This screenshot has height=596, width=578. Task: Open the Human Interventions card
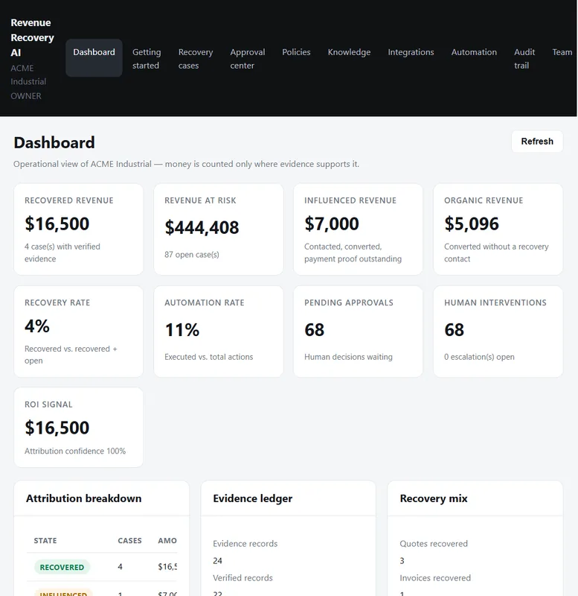coord(498,332)
